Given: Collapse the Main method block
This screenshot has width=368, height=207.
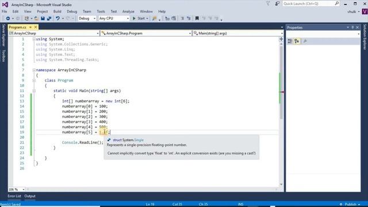Looking at the screenshot, I should 34,91.
